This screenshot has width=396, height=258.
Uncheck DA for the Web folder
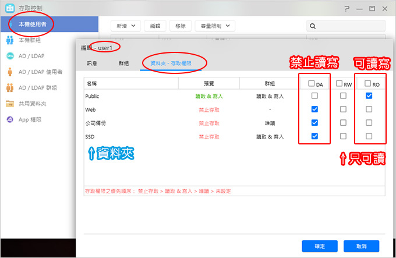314,109
